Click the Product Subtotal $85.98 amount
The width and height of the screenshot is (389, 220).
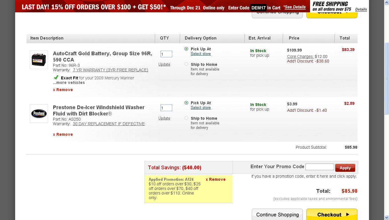coord(351,147)
